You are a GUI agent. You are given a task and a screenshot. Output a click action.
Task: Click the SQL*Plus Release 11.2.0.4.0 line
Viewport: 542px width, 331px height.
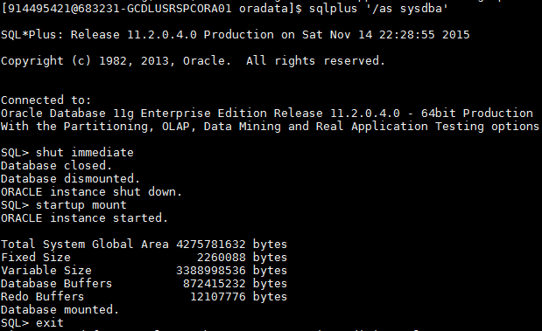236,34
